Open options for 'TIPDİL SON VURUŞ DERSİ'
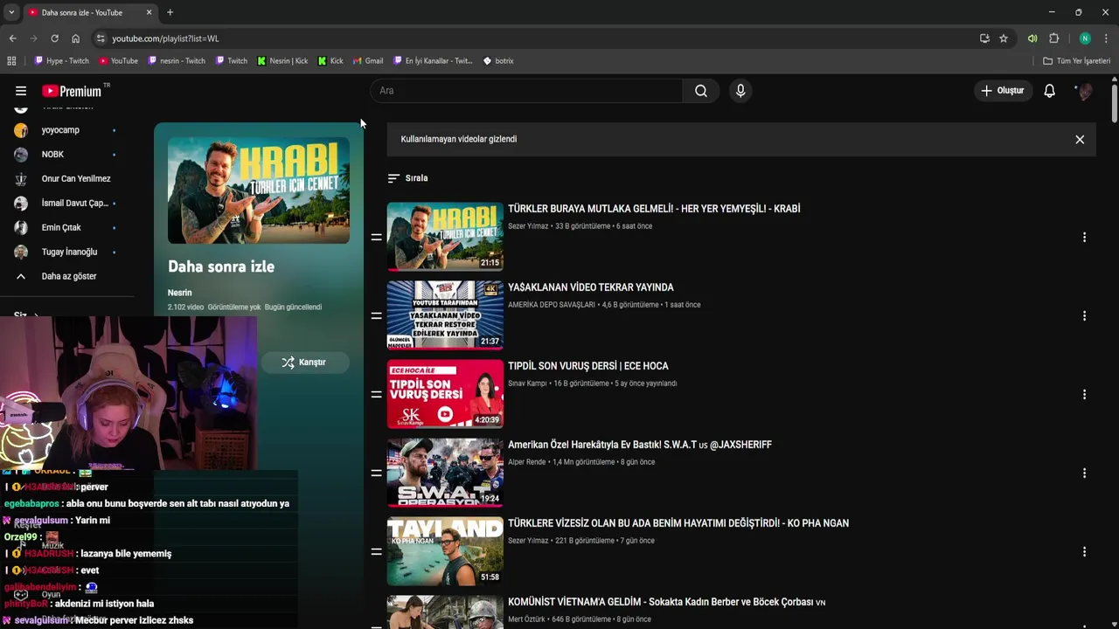The image size is (1119, 629). tap(1084, 394)
